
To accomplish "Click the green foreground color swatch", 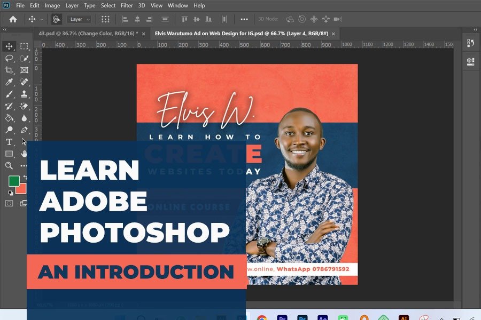I will pyautogui.click(x=14, y=181).
